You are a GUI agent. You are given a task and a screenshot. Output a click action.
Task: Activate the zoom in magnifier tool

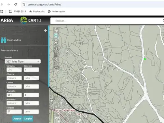(56, 36)
